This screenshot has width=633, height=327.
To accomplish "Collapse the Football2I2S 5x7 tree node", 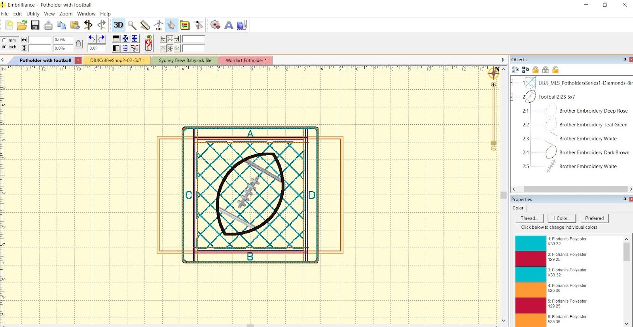I will tap(512, 97).
